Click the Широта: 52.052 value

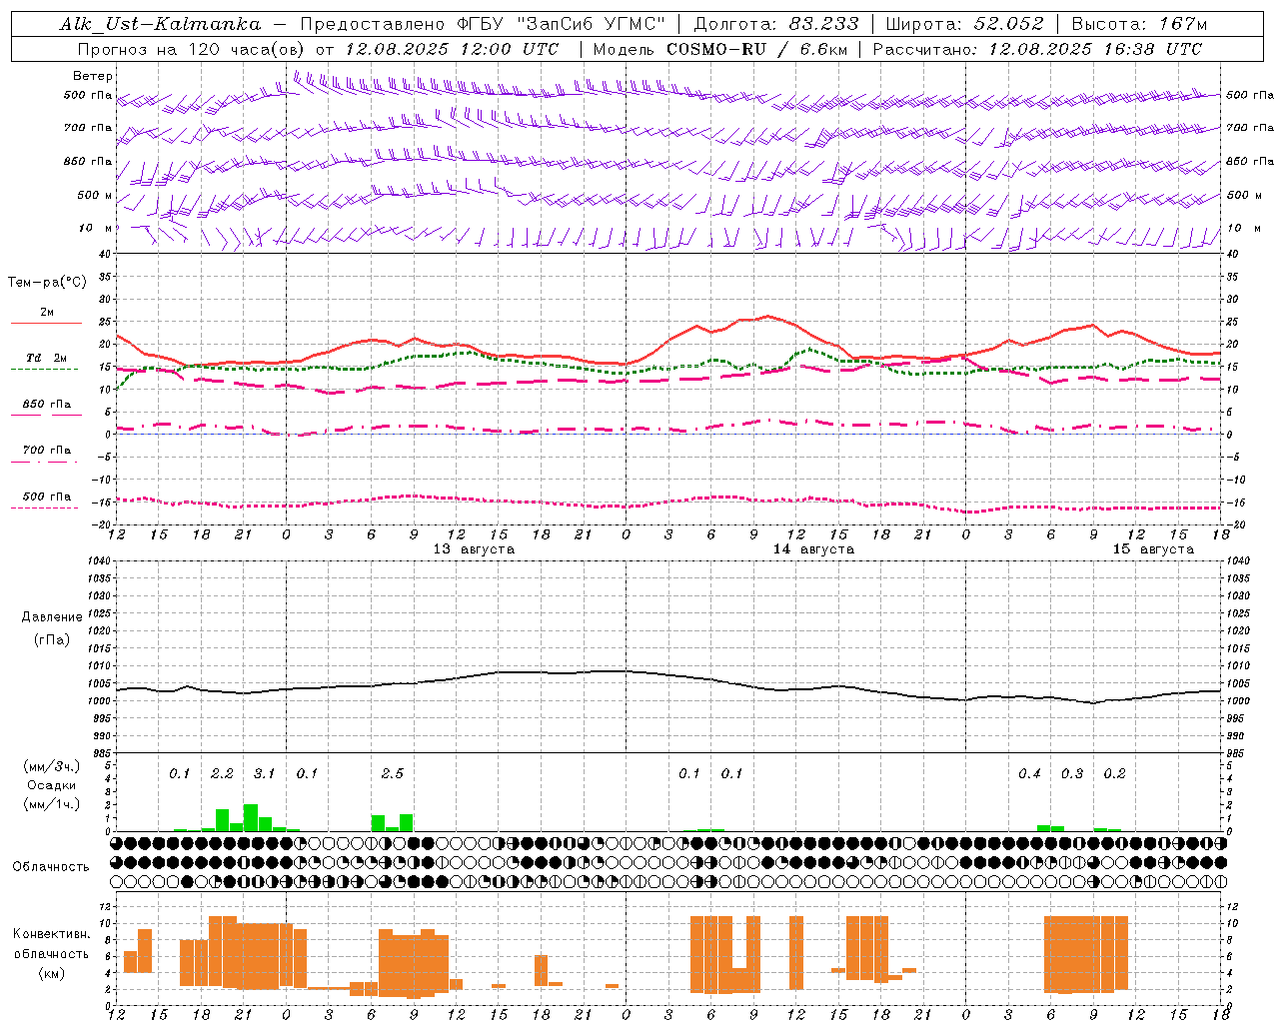pyautogui.click(x=965, y=24)
